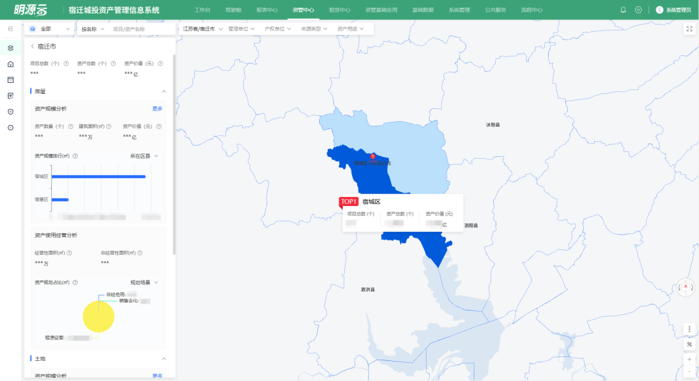Screen dimensions: 699x381
Task: Open the 全部 category dropdown
Action: pyautogui.click(x=50, y=29)
